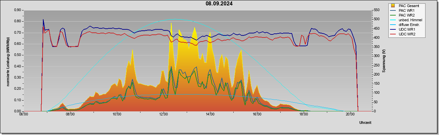Click the Spannung (V) axis title
Screen dimensions: 439x135
point(384,60)
